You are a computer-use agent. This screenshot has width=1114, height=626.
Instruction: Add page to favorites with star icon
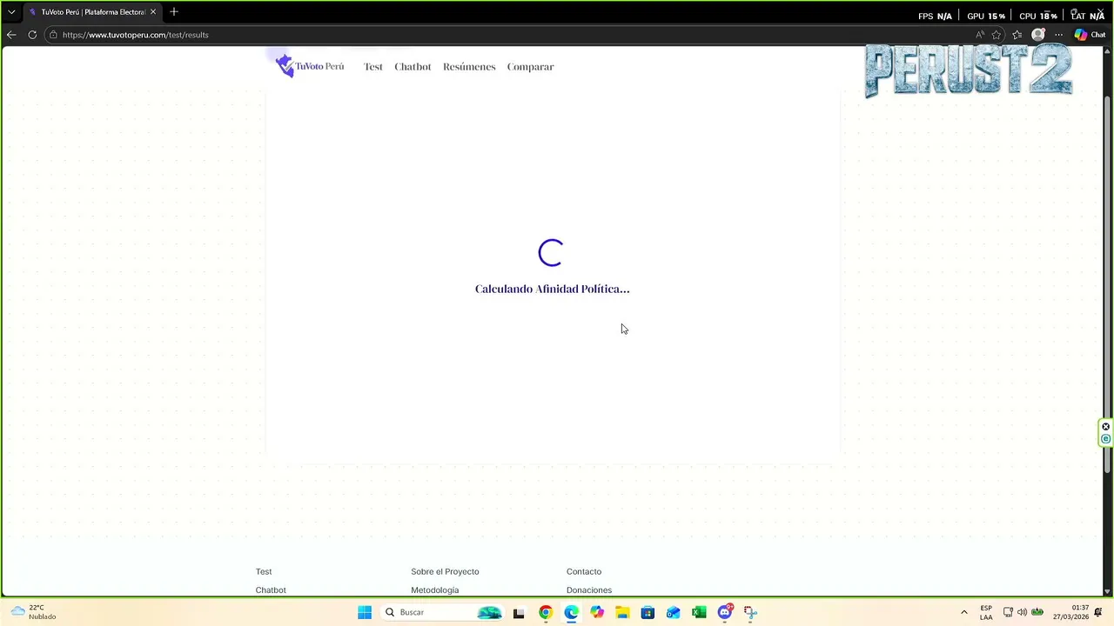pyautogui.click(x=997, y=35)
